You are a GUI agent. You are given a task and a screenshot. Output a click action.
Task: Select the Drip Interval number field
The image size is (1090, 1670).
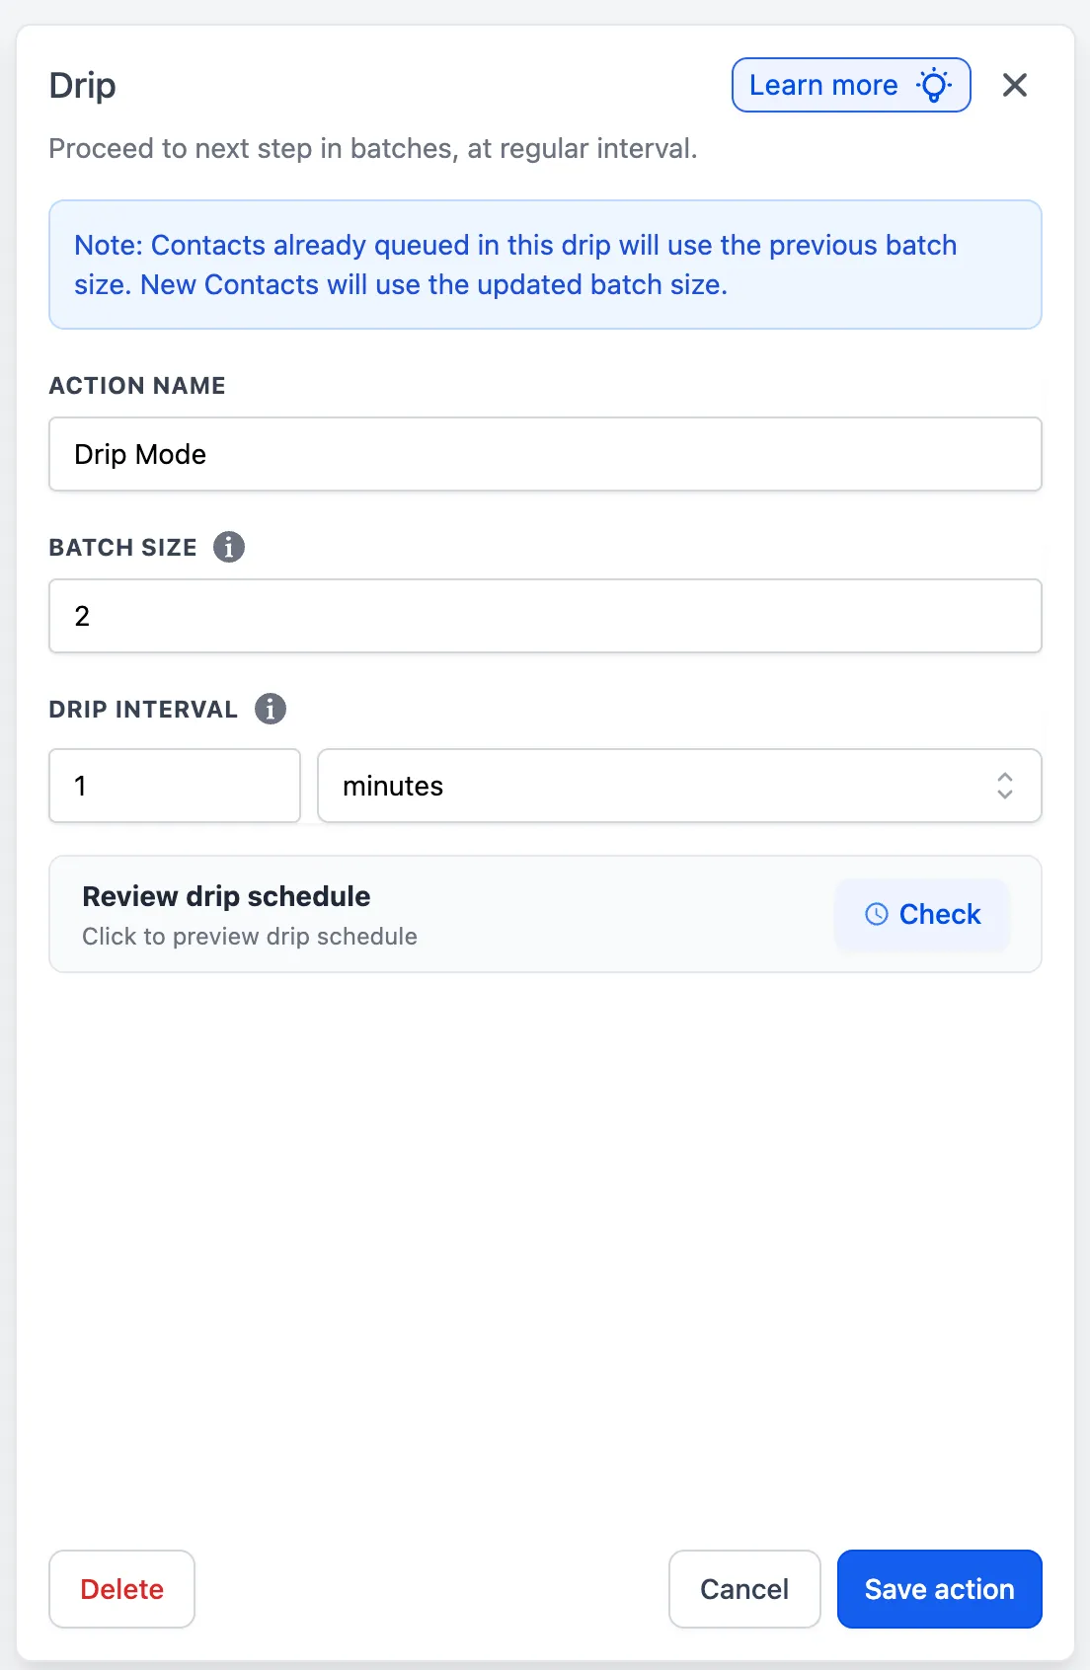pyautogui.click(x=175, y=786)
